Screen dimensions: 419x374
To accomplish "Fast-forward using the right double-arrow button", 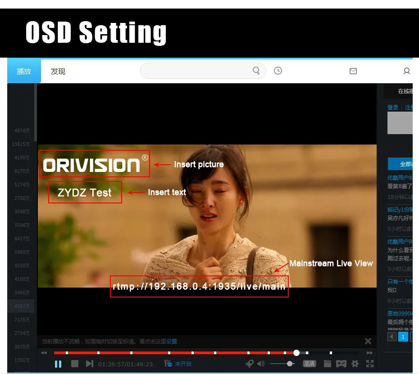I will [x=370, y=353].
